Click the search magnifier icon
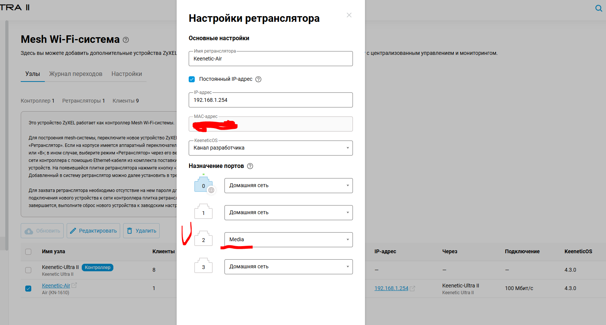Viewport: 606px width, 325px height. point(598,8)
